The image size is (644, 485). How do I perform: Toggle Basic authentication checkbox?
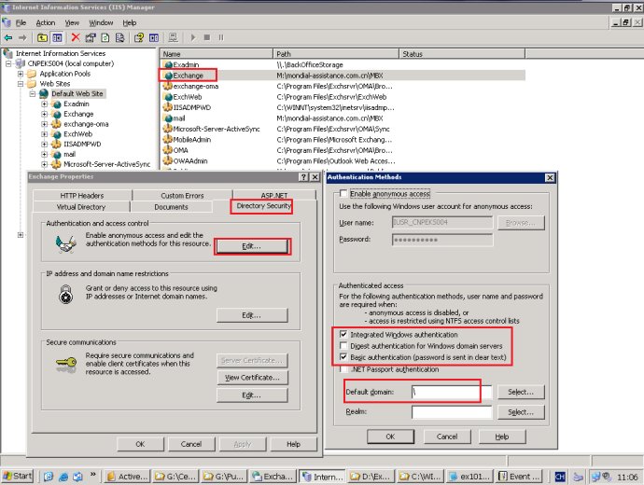tap(343, 357)
